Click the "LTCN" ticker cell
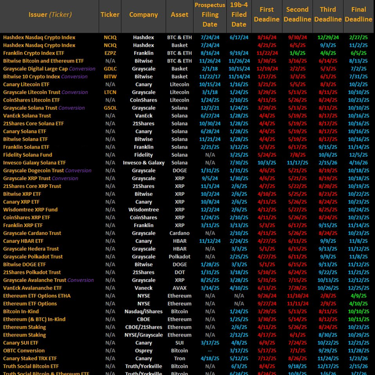 tap(110, 92)
